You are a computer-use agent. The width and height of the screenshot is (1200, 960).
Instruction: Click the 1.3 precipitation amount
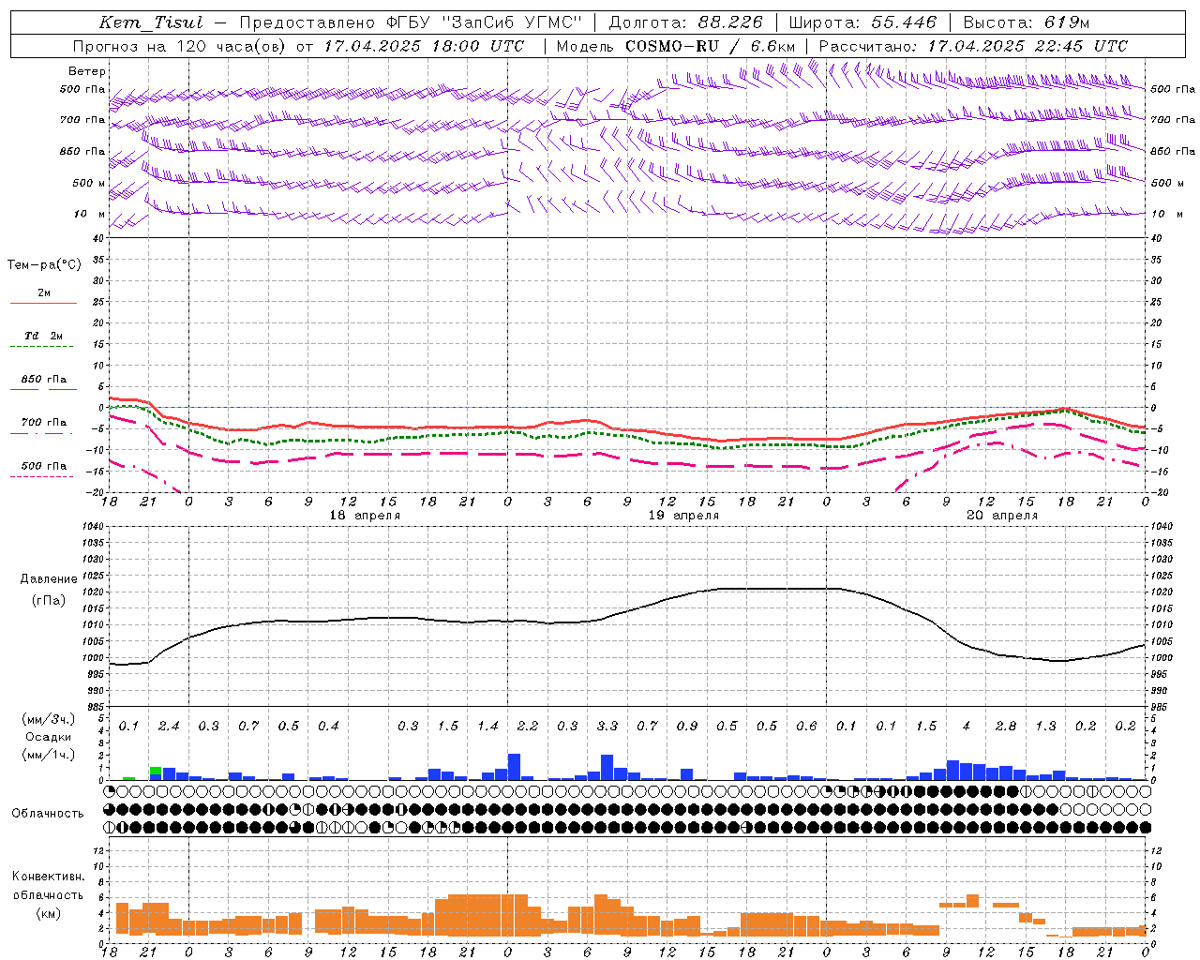tap(1045, 727)
